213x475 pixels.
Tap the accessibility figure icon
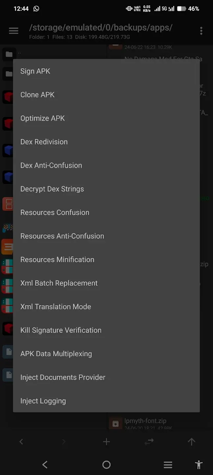click(199, 465)
